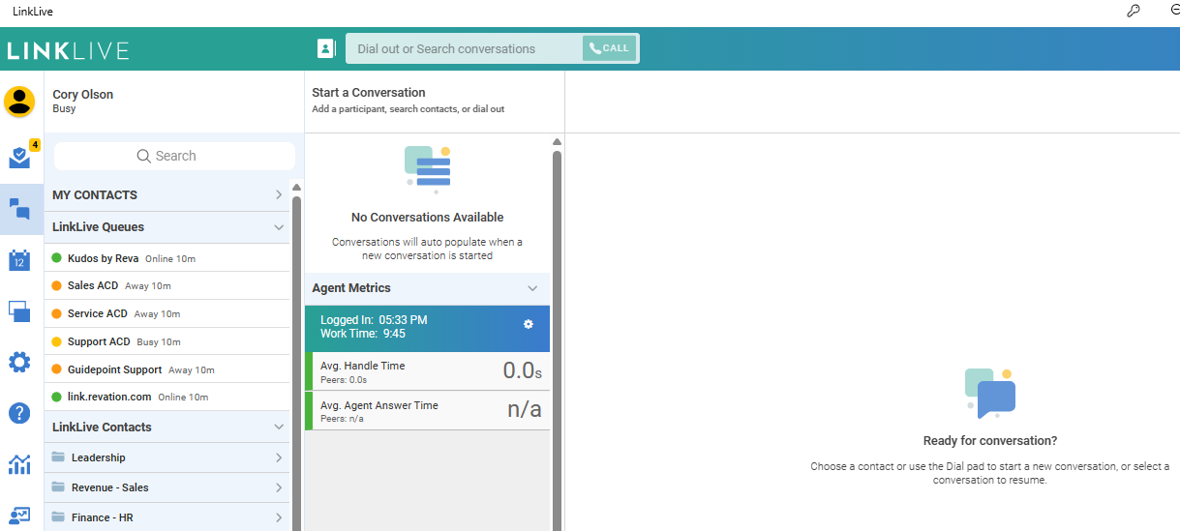
Task: Expand the Leadership contacts folder
Action: tap(279, 457)
